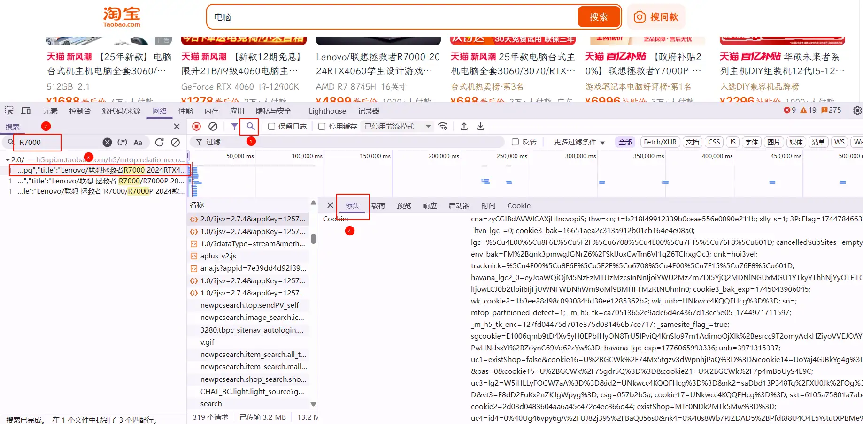
Task: Click the Taobao logo
Action: pyautogui.click(x=122, y=17)
